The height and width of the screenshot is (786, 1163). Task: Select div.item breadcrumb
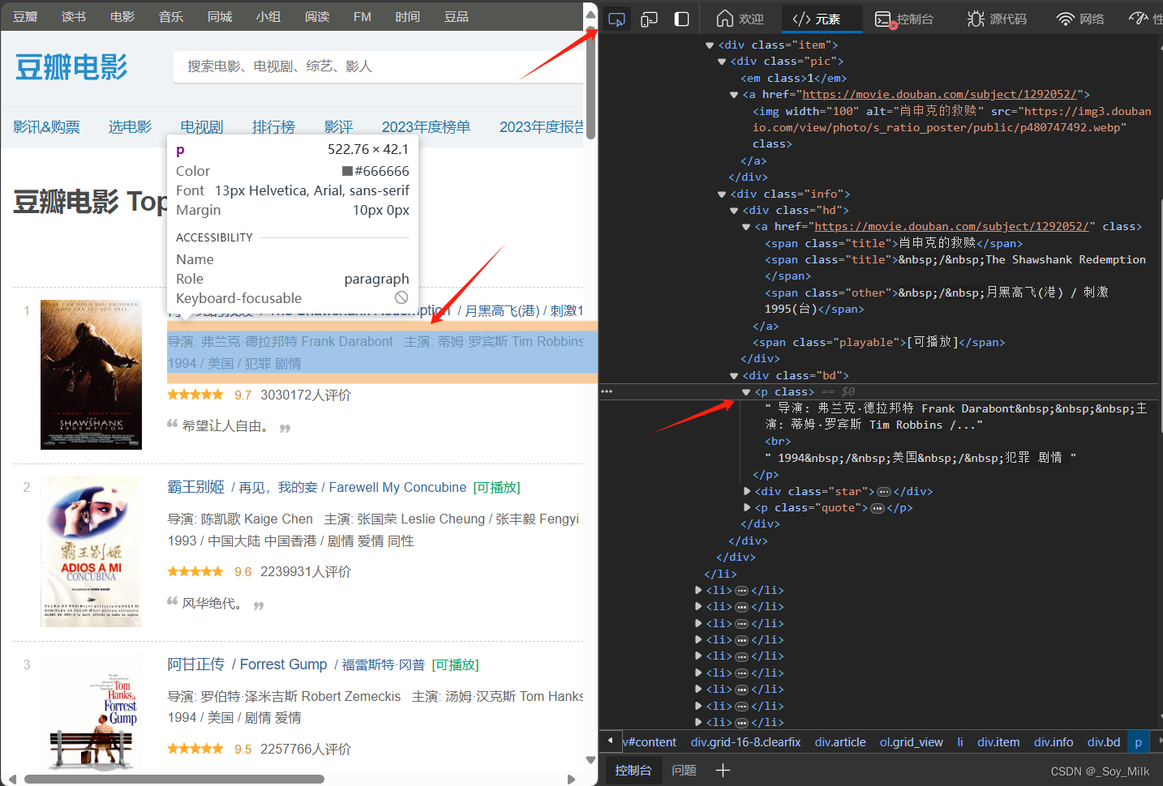[998, 742]
